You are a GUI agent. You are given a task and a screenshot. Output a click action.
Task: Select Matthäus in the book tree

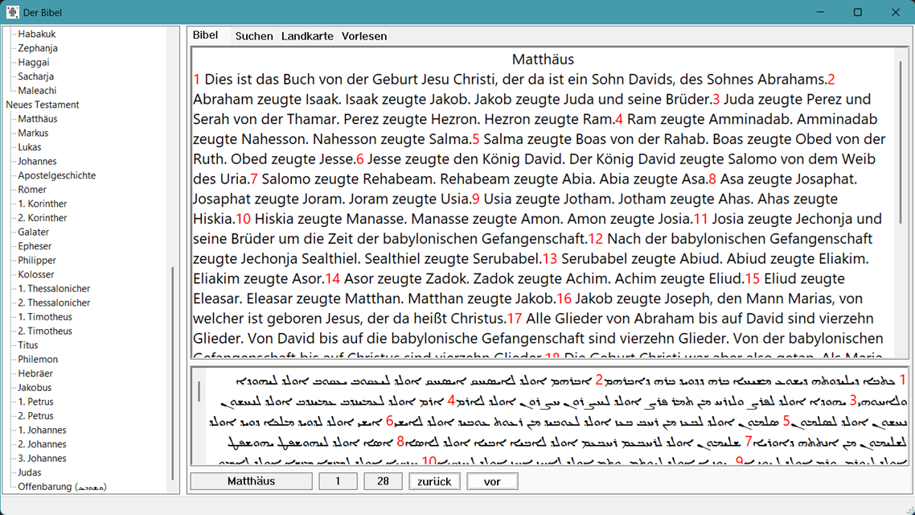pos(37,118)
